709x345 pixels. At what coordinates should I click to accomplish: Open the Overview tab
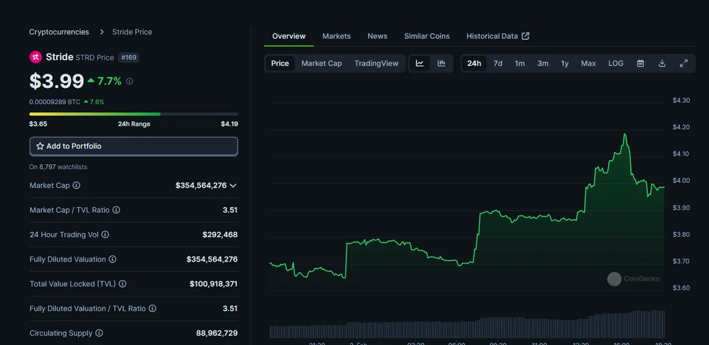pyautogui.click(x=289, y=36)
